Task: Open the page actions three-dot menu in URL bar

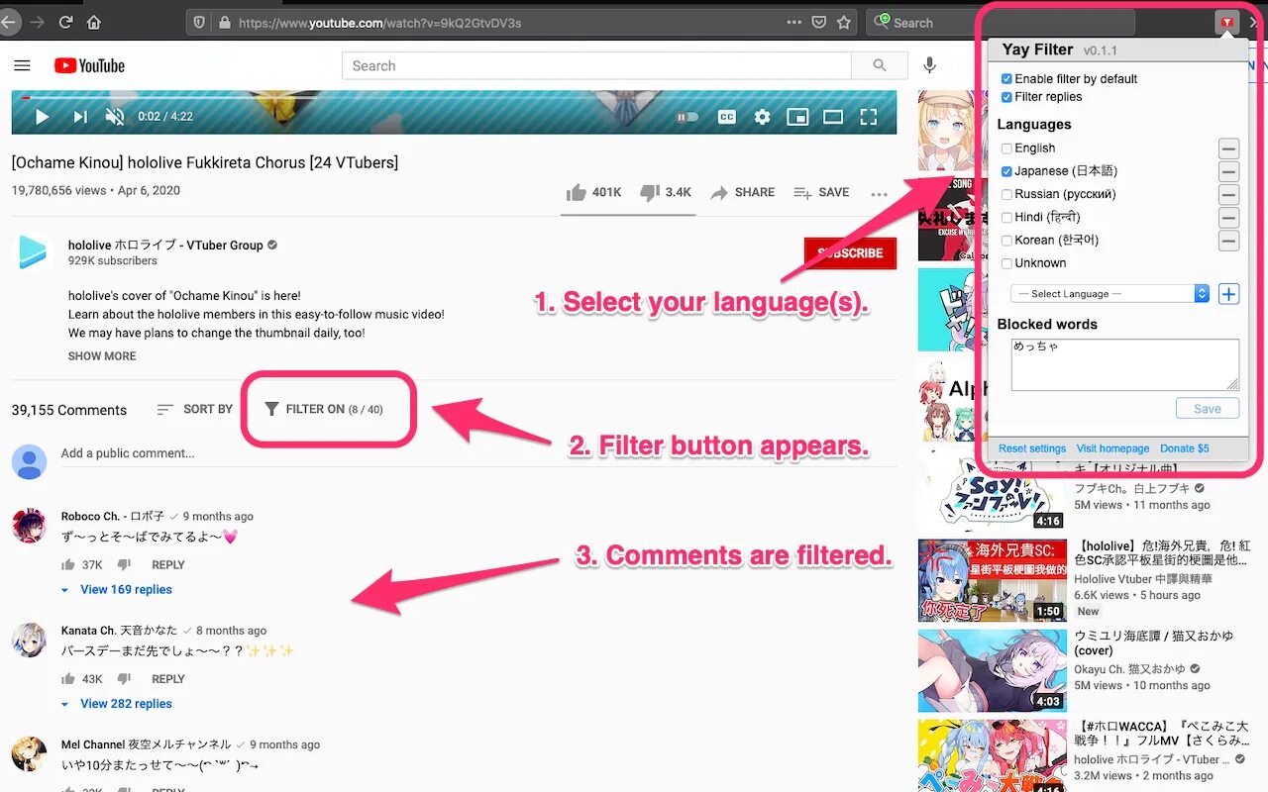Action: click(x=794, y=22)
